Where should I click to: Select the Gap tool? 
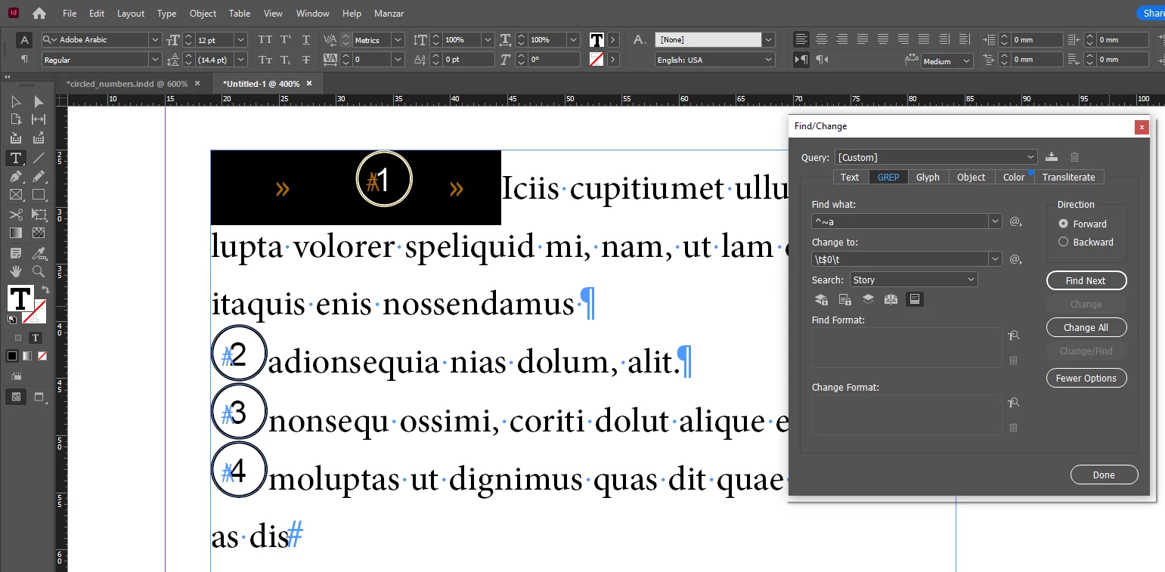point(39,119)
